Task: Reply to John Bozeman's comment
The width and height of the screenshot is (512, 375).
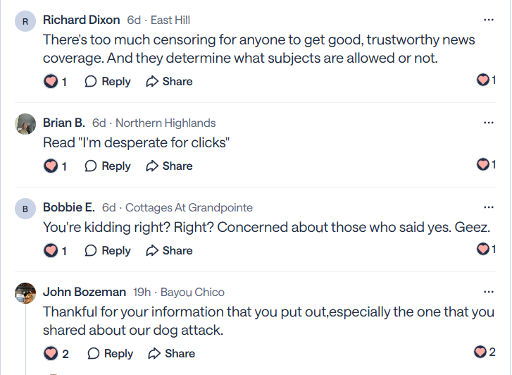Action: 111,354
